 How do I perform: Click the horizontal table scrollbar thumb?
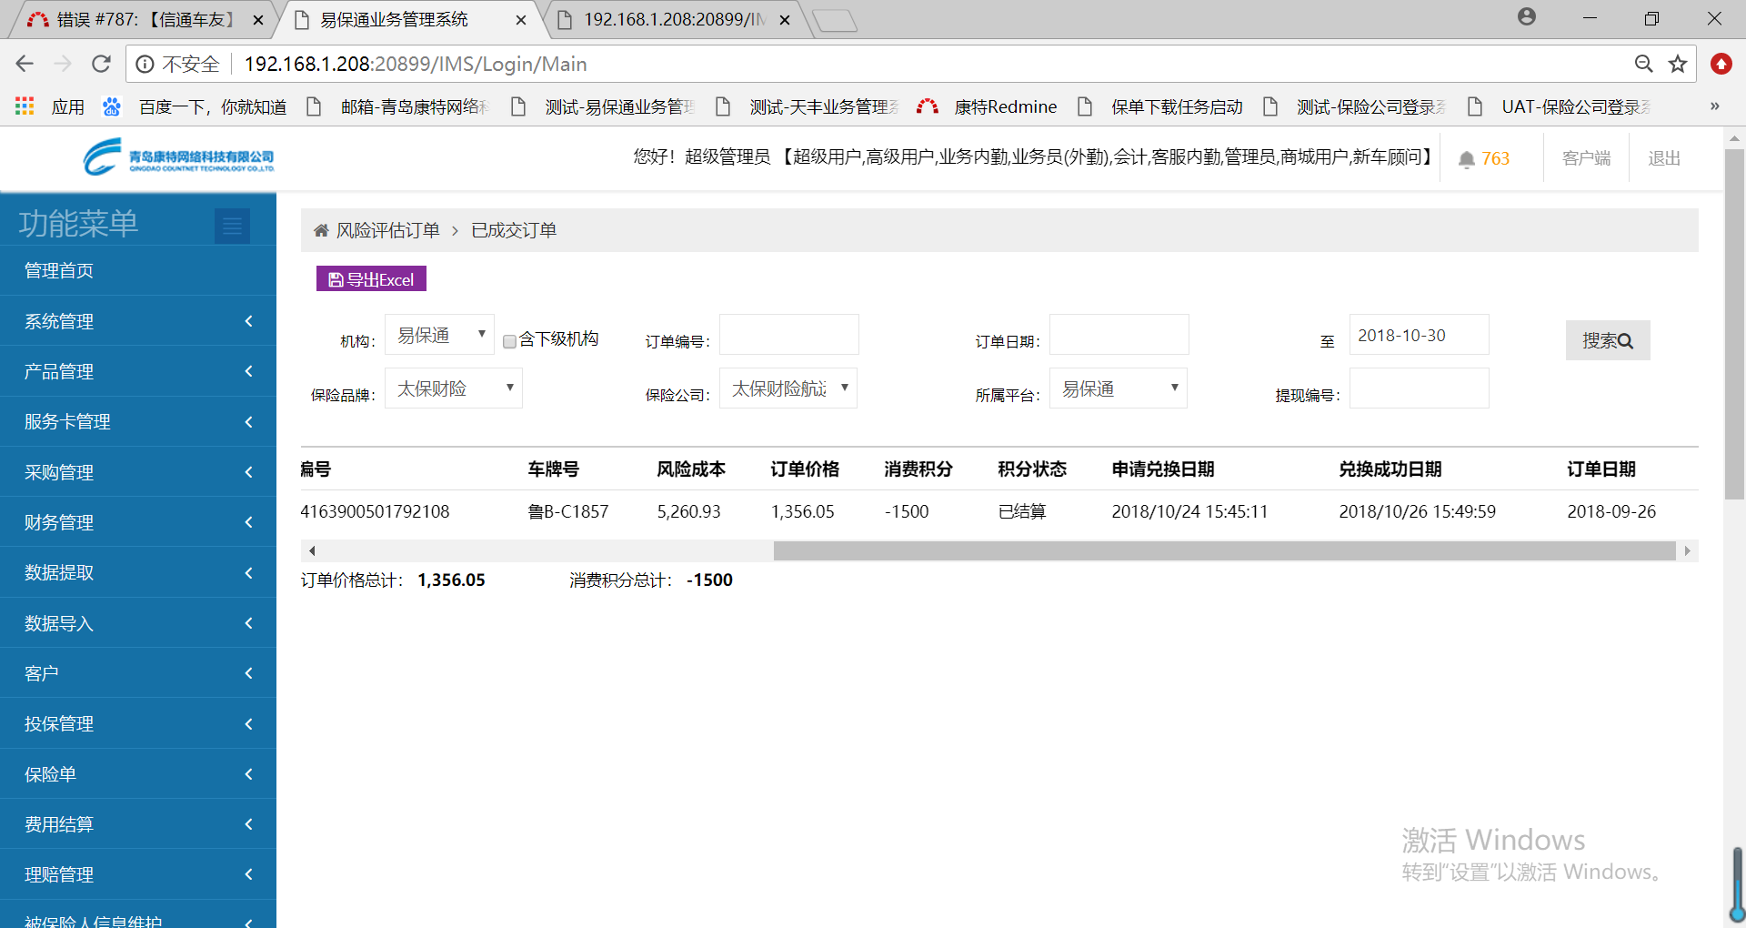1223,550
